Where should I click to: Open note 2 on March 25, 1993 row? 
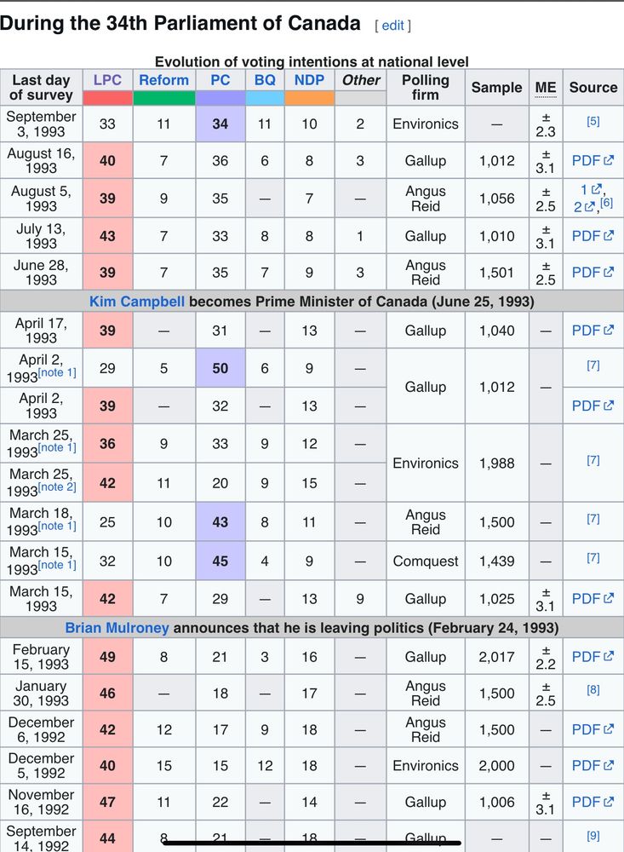click(x=57, y=486)
